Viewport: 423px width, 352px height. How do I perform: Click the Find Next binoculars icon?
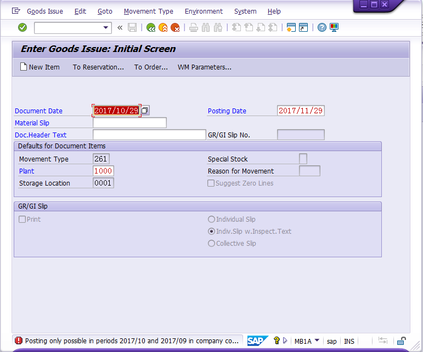[218, 27]
